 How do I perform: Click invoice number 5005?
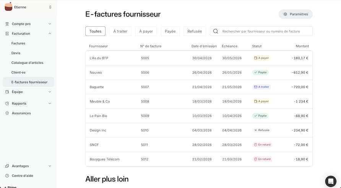pos(145,58)
